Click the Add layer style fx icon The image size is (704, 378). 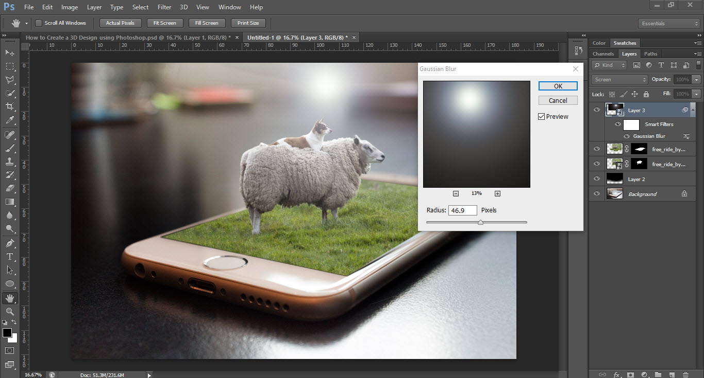[617, 374]
